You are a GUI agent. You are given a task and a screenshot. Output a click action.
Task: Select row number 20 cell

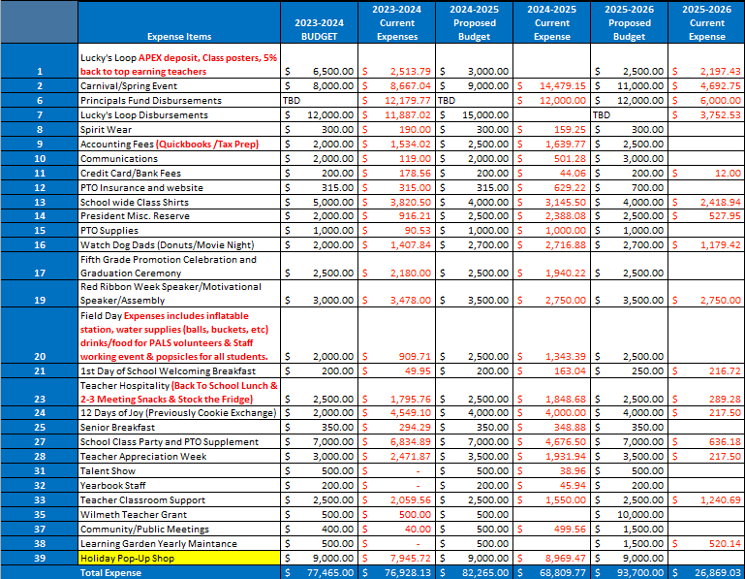[x=40, y=336]
